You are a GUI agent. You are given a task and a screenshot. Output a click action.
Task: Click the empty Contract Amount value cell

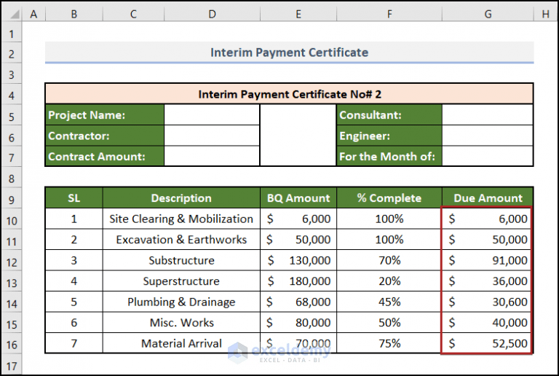tap(212, 156)
